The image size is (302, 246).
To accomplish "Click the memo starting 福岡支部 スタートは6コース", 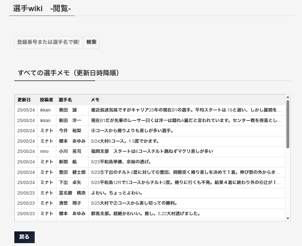I will coord(152,151).
